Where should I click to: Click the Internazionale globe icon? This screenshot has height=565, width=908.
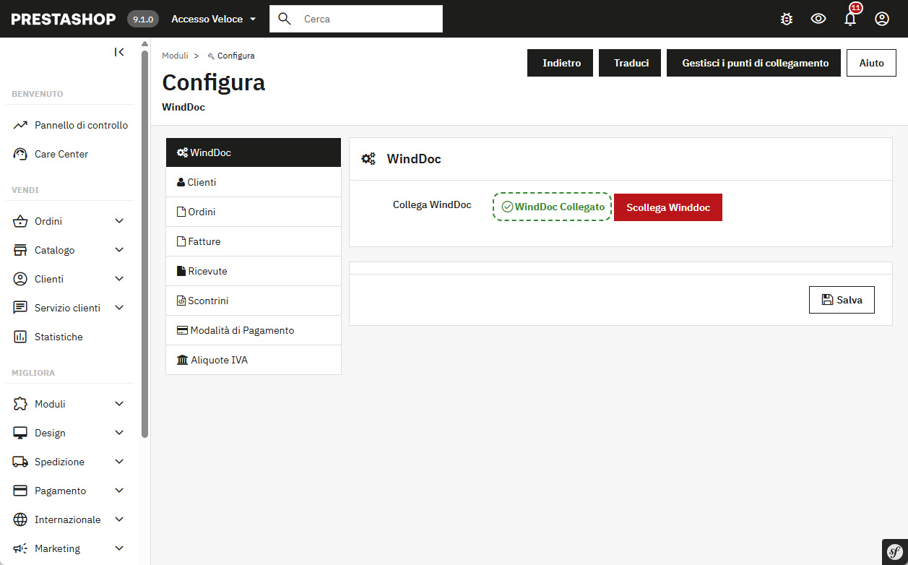(x=20, y=519)
